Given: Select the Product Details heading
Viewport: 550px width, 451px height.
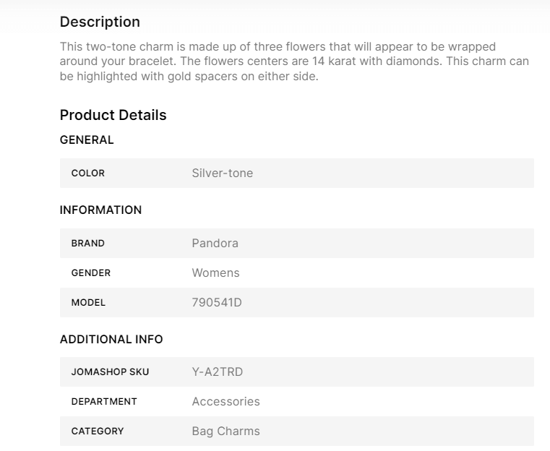Looking at the screenshot, I should [x=113, y=115].
